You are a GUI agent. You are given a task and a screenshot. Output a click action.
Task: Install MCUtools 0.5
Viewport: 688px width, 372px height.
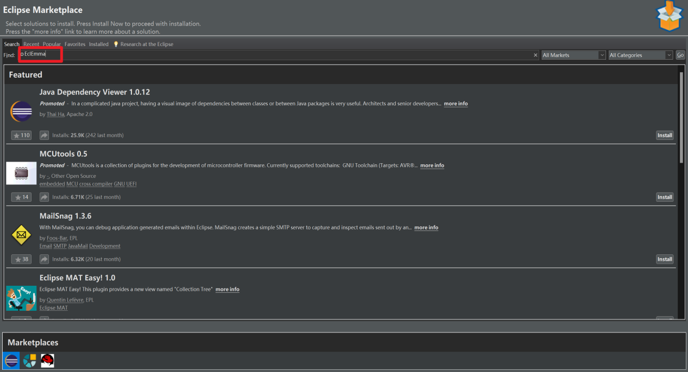(665, 197)
